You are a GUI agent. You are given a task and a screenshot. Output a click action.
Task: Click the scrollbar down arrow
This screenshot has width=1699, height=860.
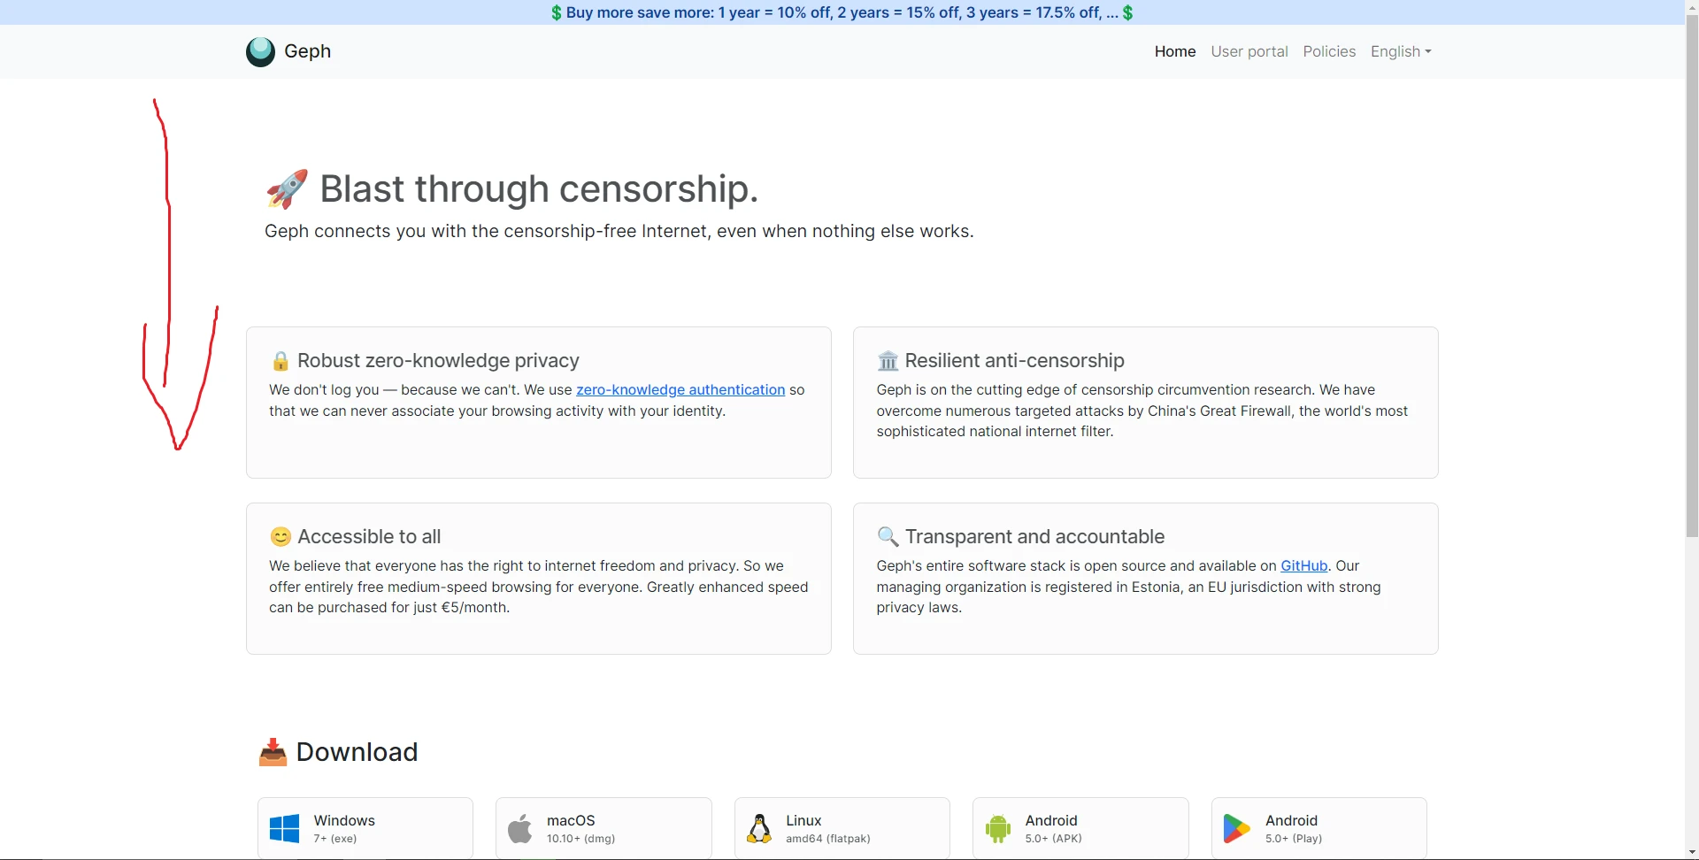coord(1692,853)
